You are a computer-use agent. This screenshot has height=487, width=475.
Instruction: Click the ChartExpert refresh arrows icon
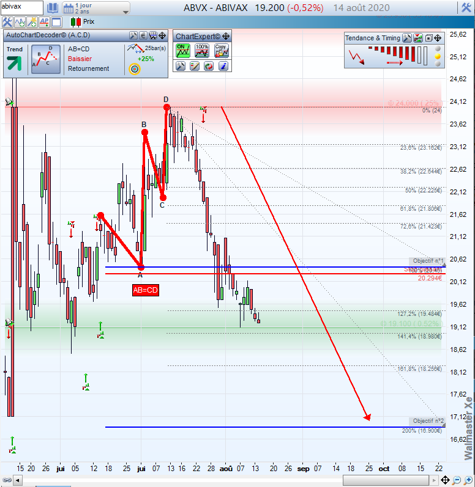point(209,66)
